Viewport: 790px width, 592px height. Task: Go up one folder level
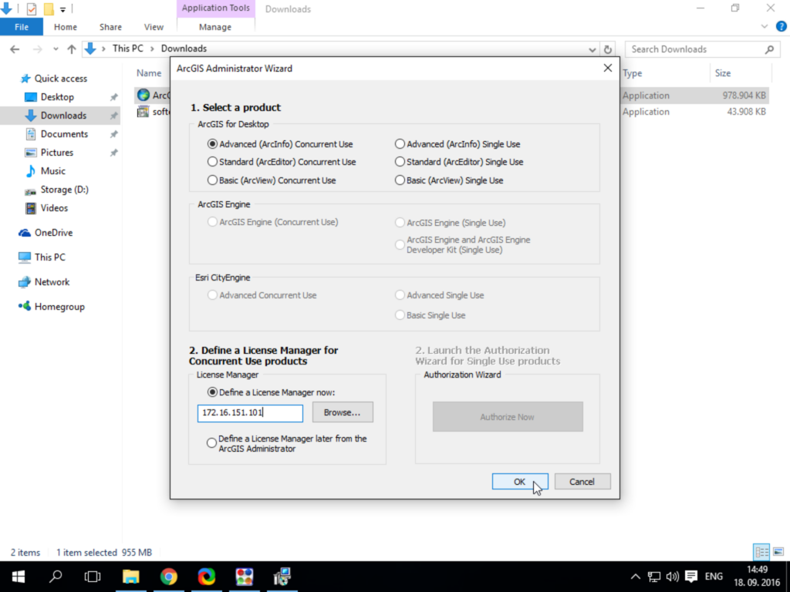(x=72, y=49)
